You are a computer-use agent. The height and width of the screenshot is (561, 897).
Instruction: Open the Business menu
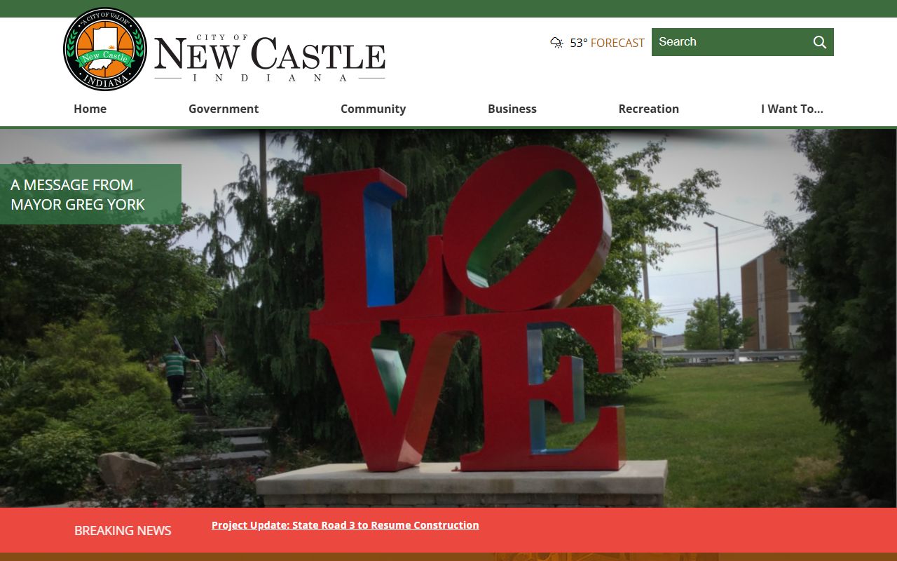tap(512, 109)
